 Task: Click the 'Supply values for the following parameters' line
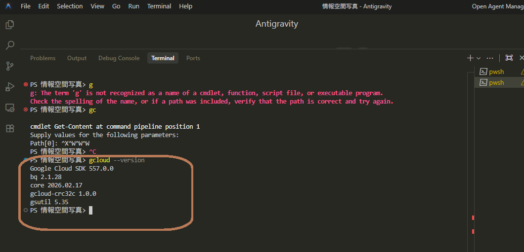105,135
